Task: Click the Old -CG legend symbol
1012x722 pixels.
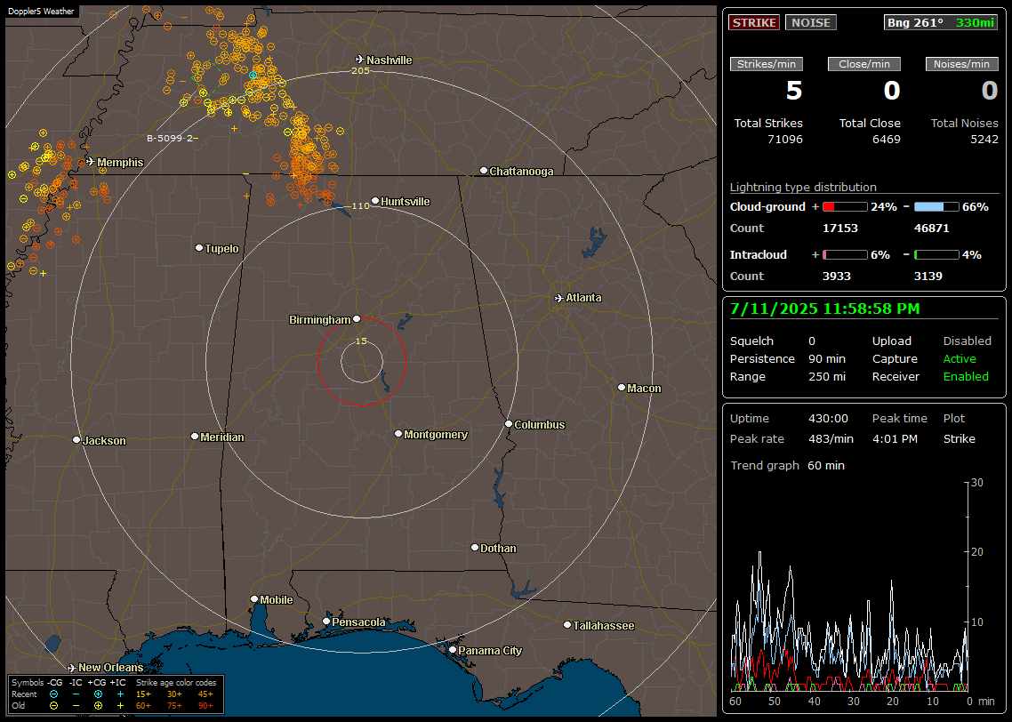Action: click(54, 706)
